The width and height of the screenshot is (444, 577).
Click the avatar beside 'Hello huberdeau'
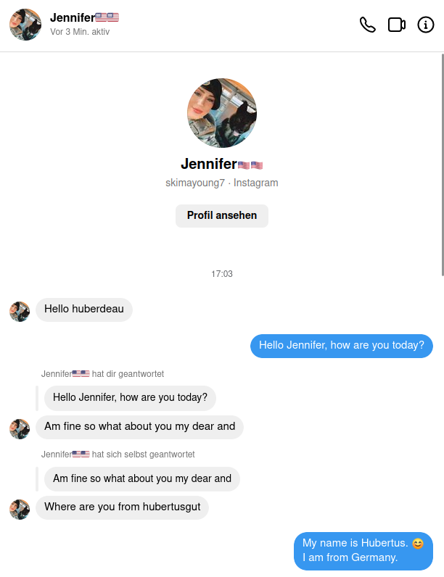pos(20,312)
